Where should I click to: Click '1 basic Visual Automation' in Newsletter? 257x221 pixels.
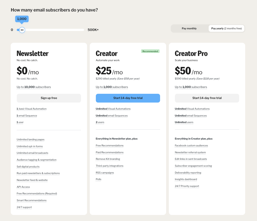[32, 109]
